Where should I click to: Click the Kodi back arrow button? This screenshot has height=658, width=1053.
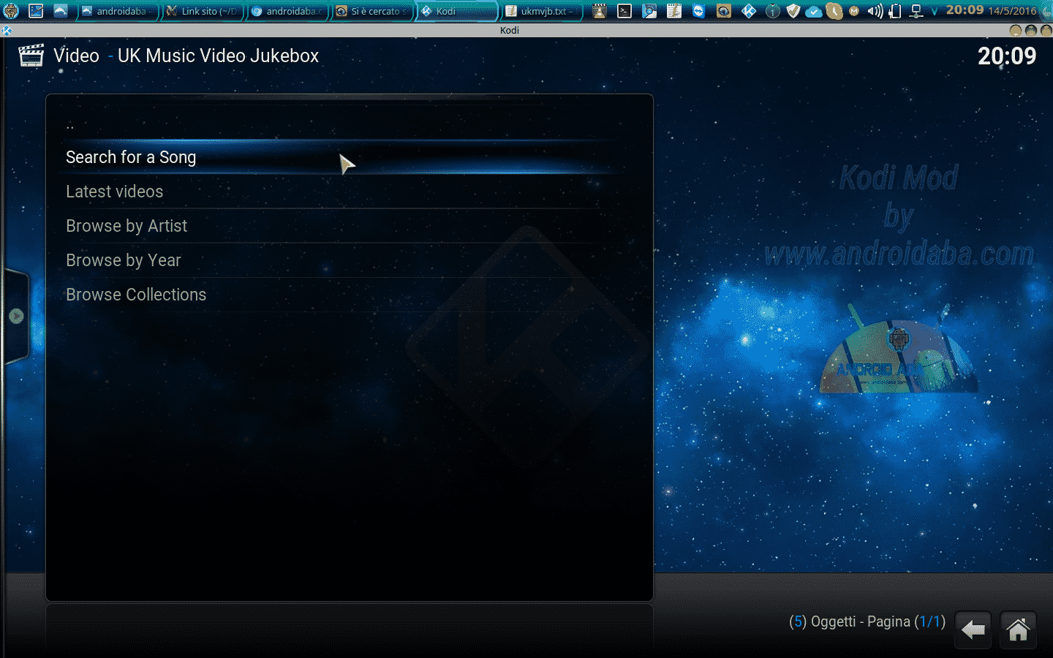973,629
